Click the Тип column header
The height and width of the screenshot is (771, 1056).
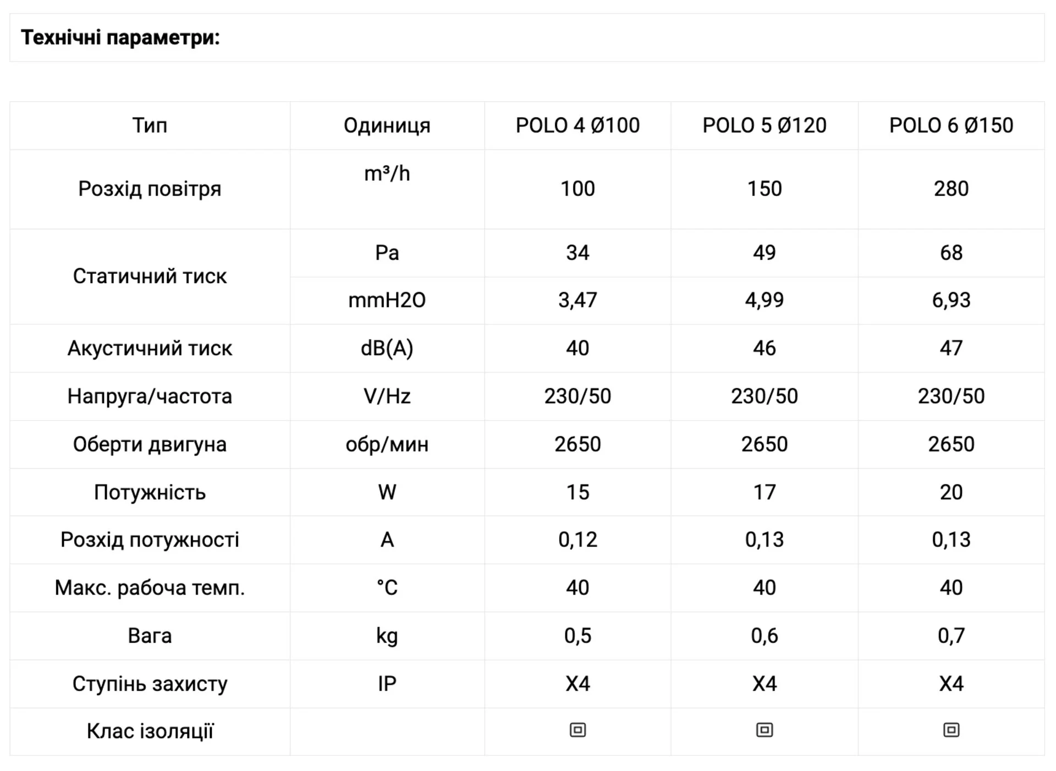coord(150,125)
